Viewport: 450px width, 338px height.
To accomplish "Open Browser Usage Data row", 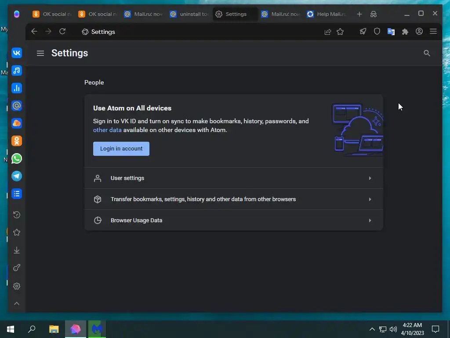I will [x=234, y=220].
